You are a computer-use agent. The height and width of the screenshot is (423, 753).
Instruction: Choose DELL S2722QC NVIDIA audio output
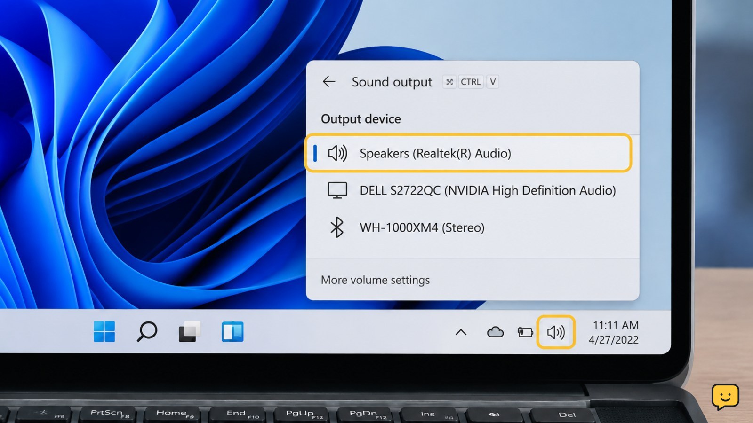473,190
